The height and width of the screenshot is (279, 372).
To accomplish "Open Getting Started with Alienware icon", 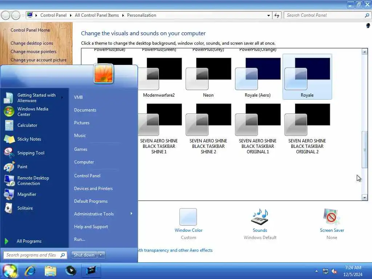I will pos(9,98).
